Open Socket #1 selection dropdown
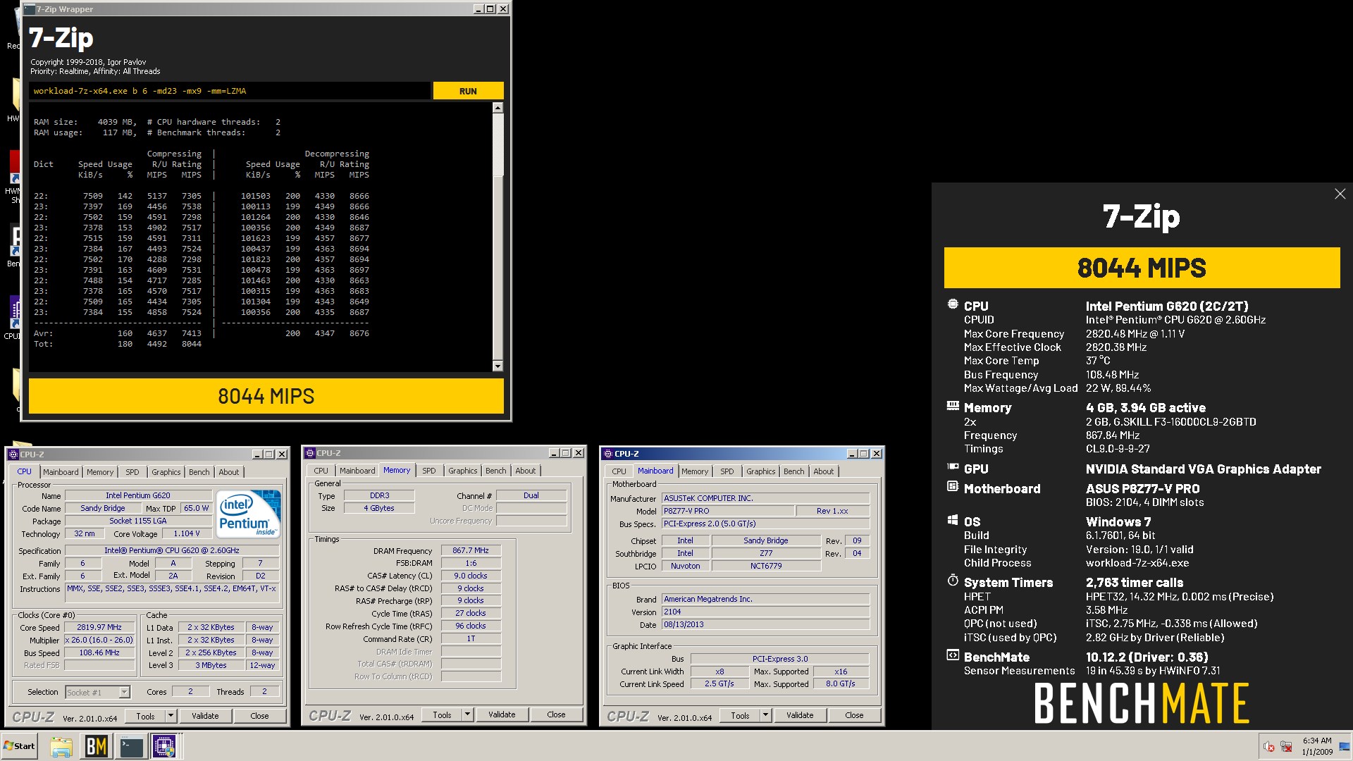This screenshot has width=1353, height=761. 124,692
